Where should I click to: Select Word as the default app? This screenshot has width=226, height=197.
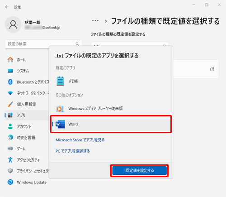click(111, 124)
